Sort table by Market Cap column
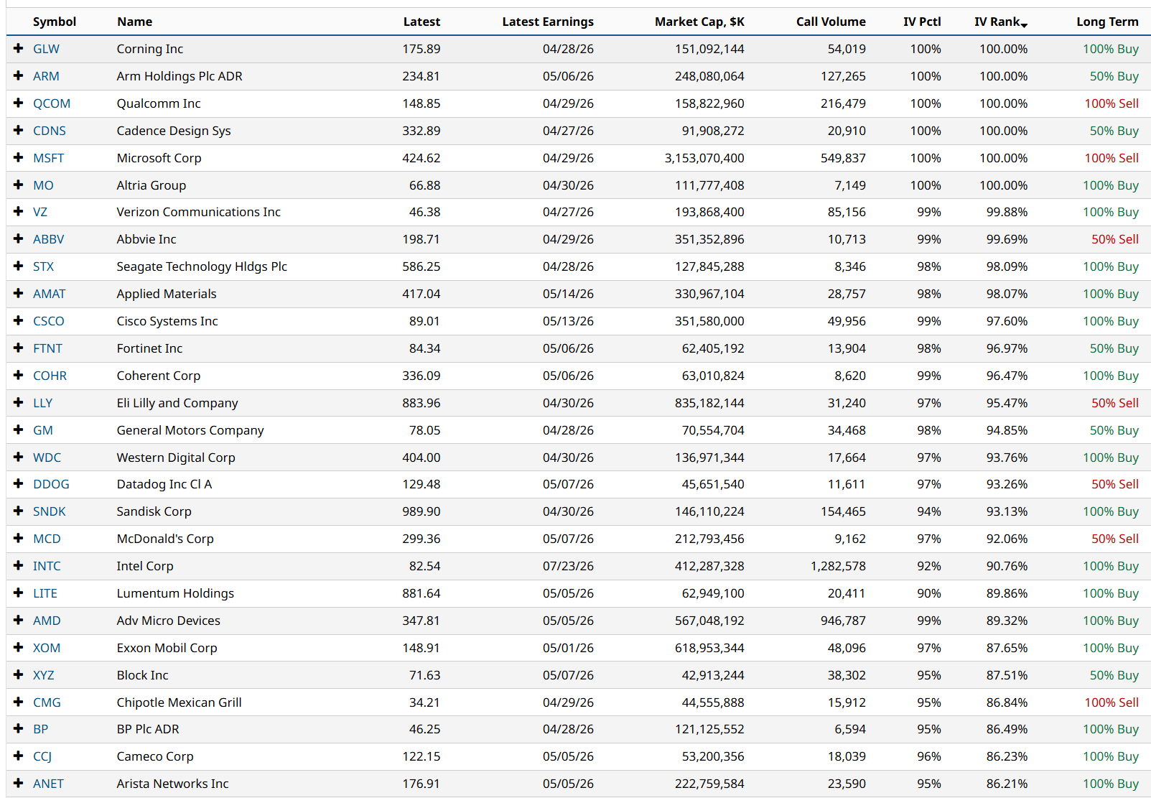Screen dimensions: 1151x798 click(x=699, y=22)
